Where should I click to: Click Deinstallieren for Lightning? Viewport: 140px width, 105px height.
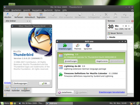tap(117, 61)
